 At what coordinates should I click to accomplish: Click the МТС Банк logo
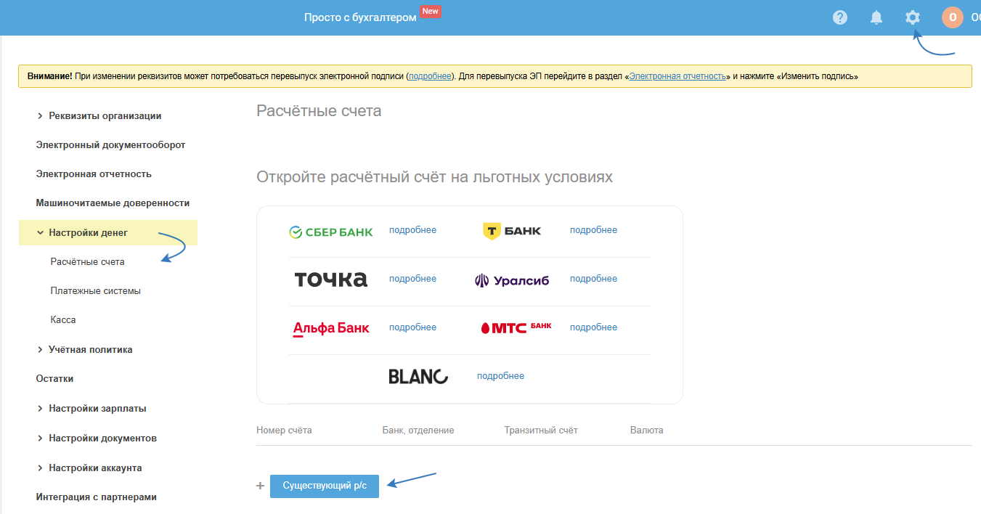(x=516, y=327)
